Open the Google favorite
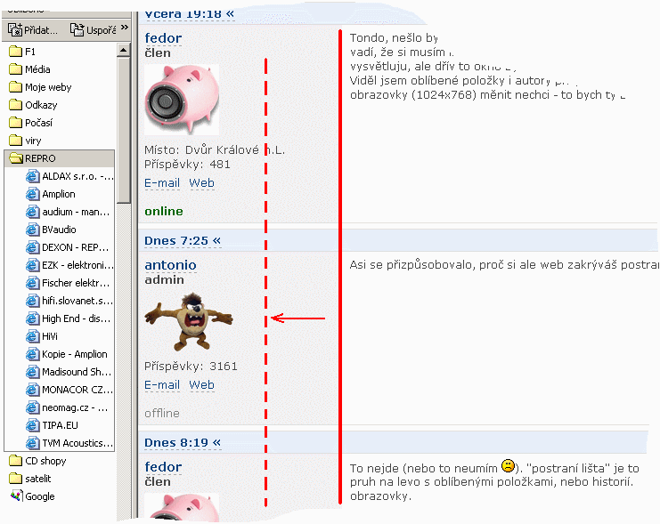Viewport: 660px width, 524px height. 32,496
